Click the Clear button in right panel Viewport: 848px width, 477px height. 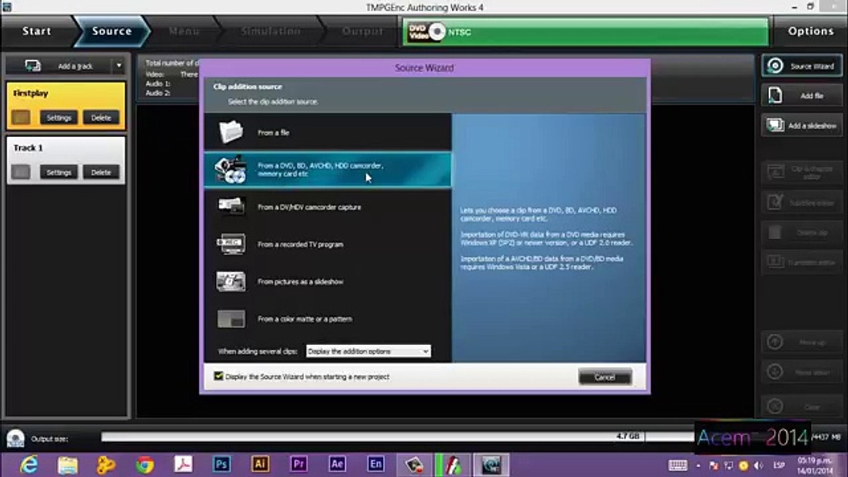tap(802, 406)
